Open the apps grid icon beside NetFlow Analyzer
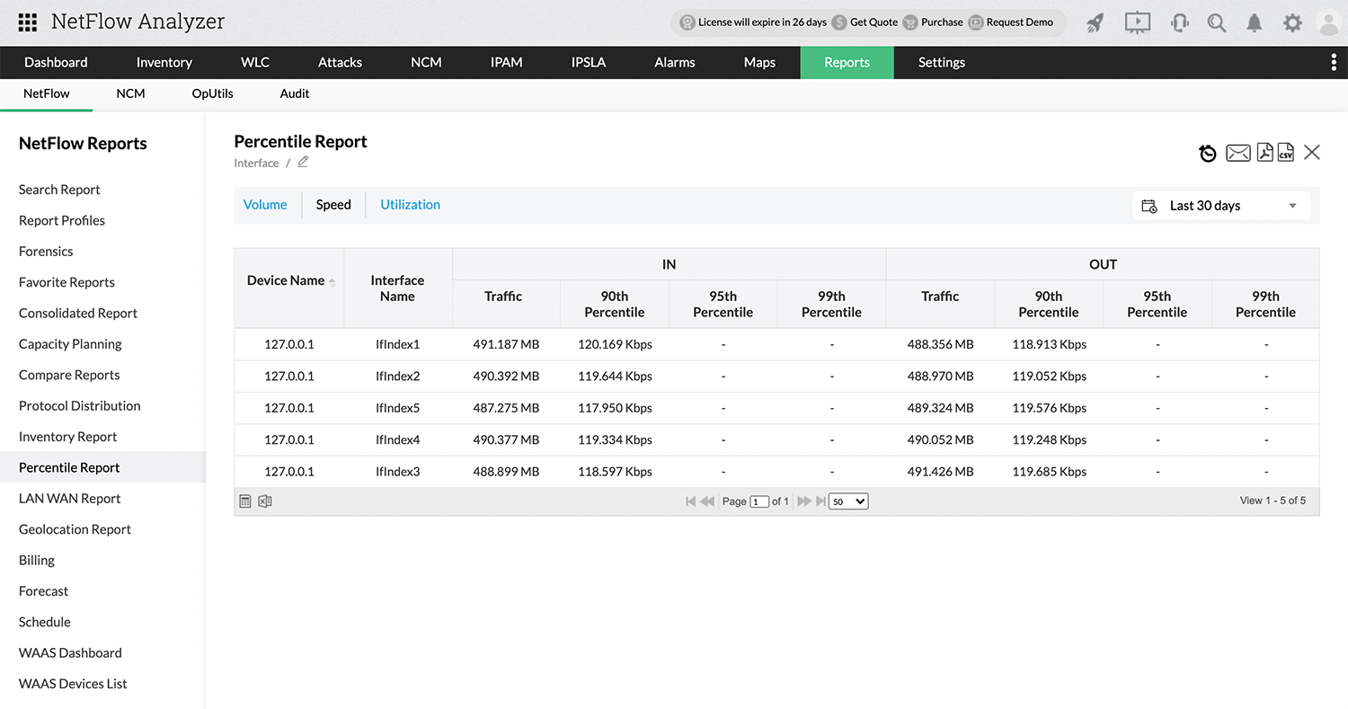Screen dimensions: 1348x709 (27, 22)
